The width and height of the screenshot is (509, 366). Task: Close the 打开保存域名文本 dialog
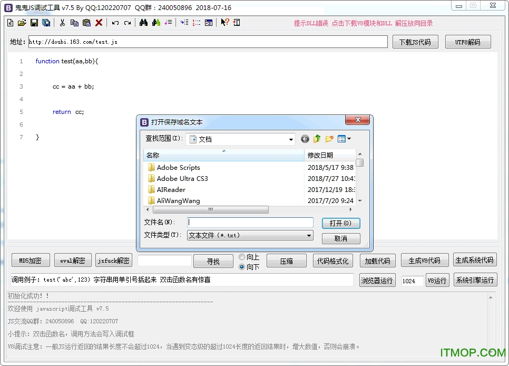358,120
